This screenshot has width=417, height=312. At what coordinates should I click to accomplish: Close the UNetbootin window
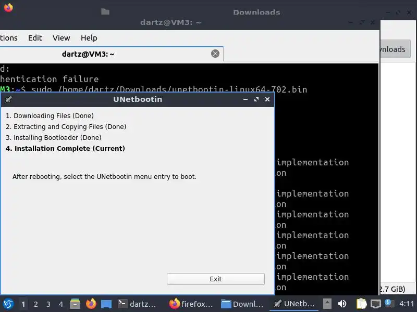tap(267, 99)
